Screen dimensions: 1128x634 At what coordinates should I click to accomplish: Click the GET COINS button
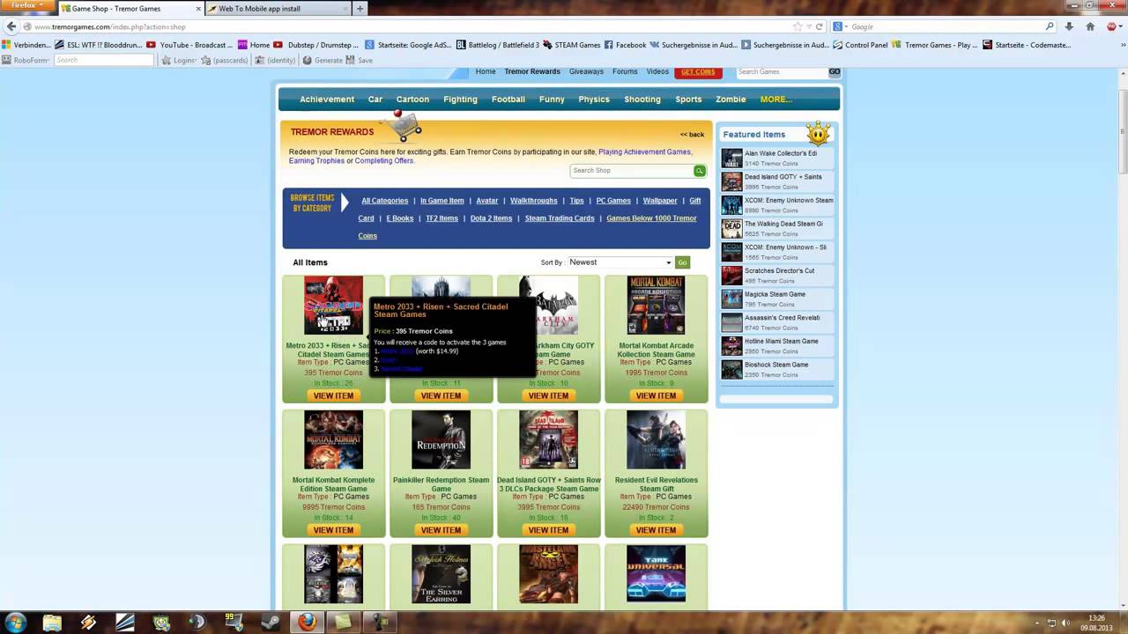[x=698, y=71]
